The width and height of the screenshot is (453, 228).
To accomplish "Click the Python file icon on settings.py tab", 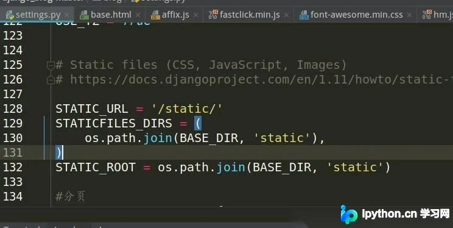I will [10, 15].
